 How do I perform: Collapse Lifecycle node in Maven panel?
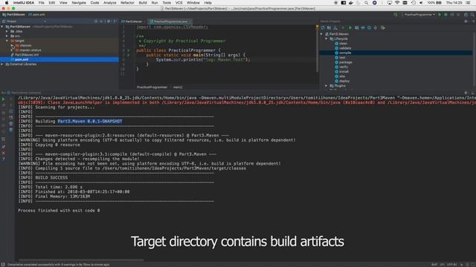click(x=327, y=39)
